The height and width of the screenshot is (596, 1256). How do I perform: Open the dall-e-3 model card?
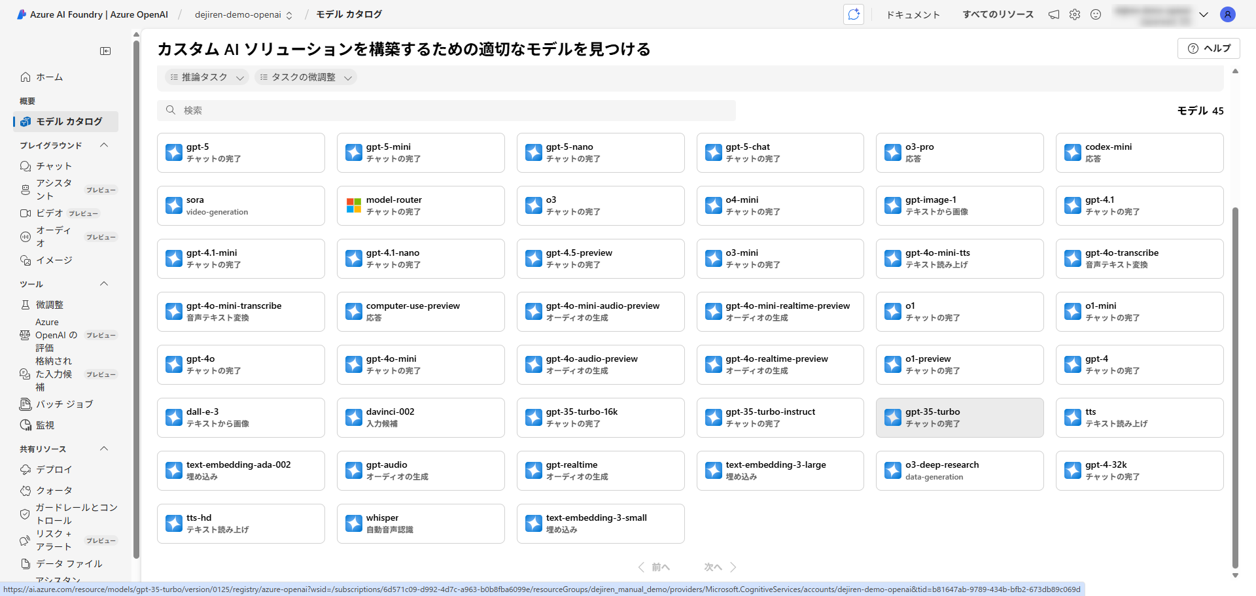coord(241,417)
